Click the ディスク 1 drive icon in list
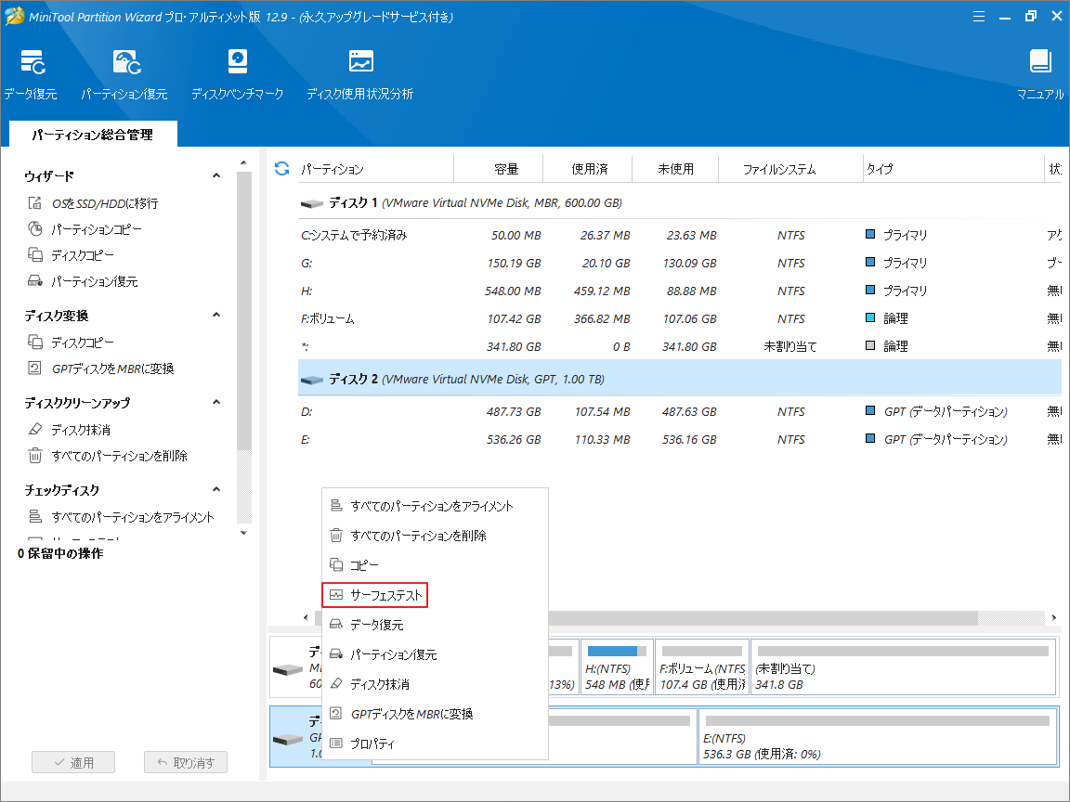 pyautogui.click(x=312, y=203)
